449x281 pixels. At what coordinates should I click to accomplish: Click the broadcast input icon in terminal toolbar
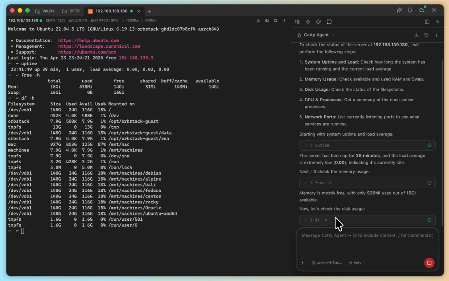point(267,21)
